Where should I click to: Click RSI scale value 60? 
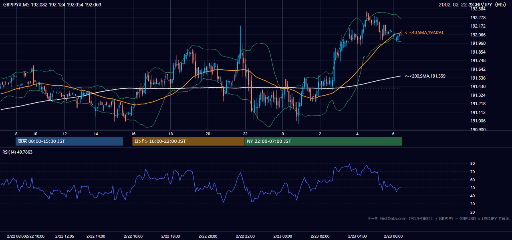tap(473, 180)
